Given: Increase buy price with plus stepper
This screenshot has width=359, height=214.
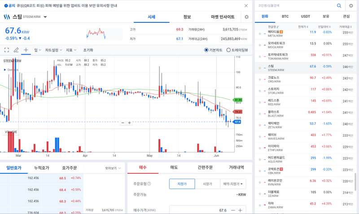Looking at the screenshot, I should pos(241,210).
